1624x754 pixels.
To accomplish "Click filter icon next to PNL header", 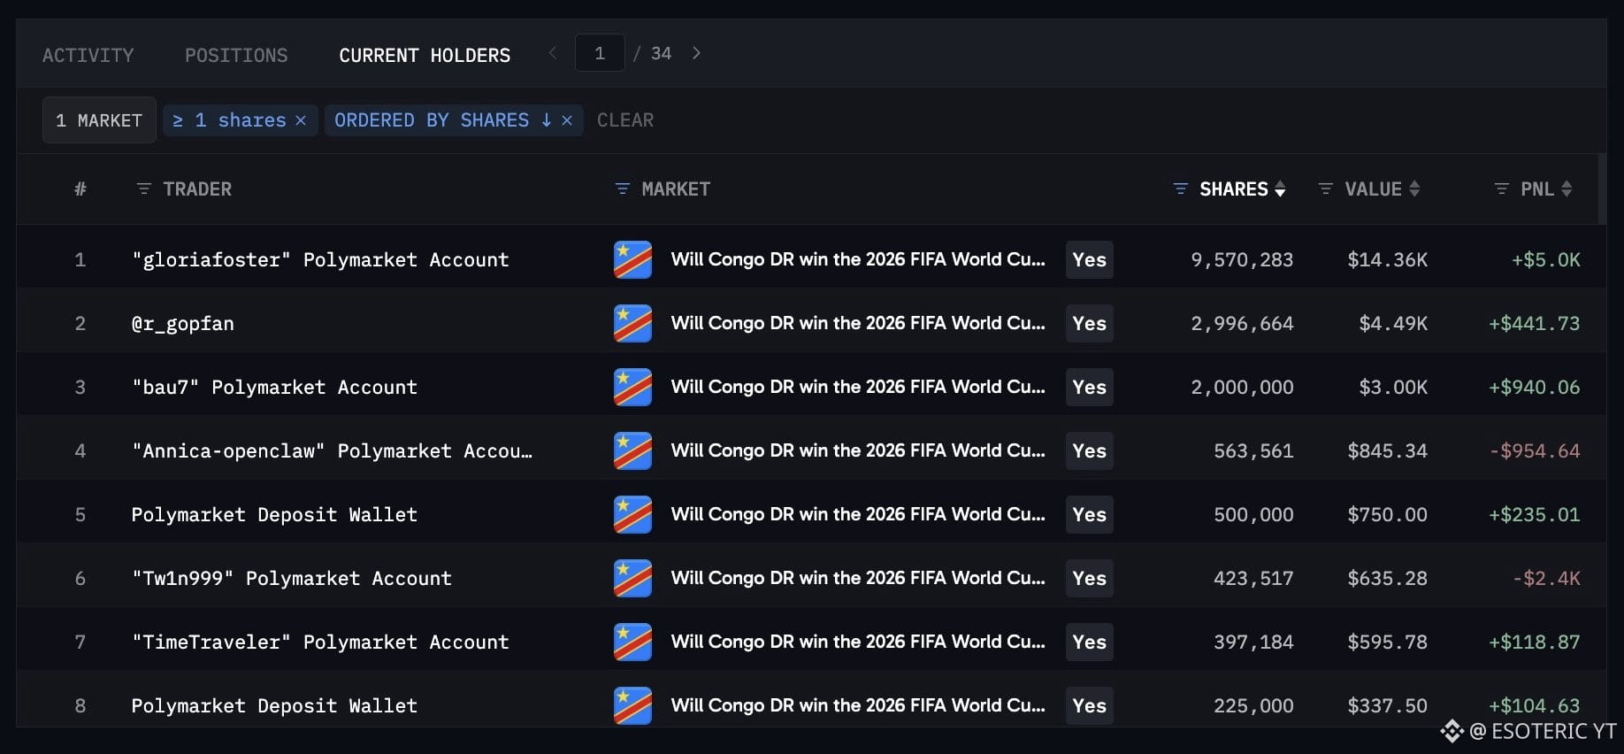I will coord(1501,188).
